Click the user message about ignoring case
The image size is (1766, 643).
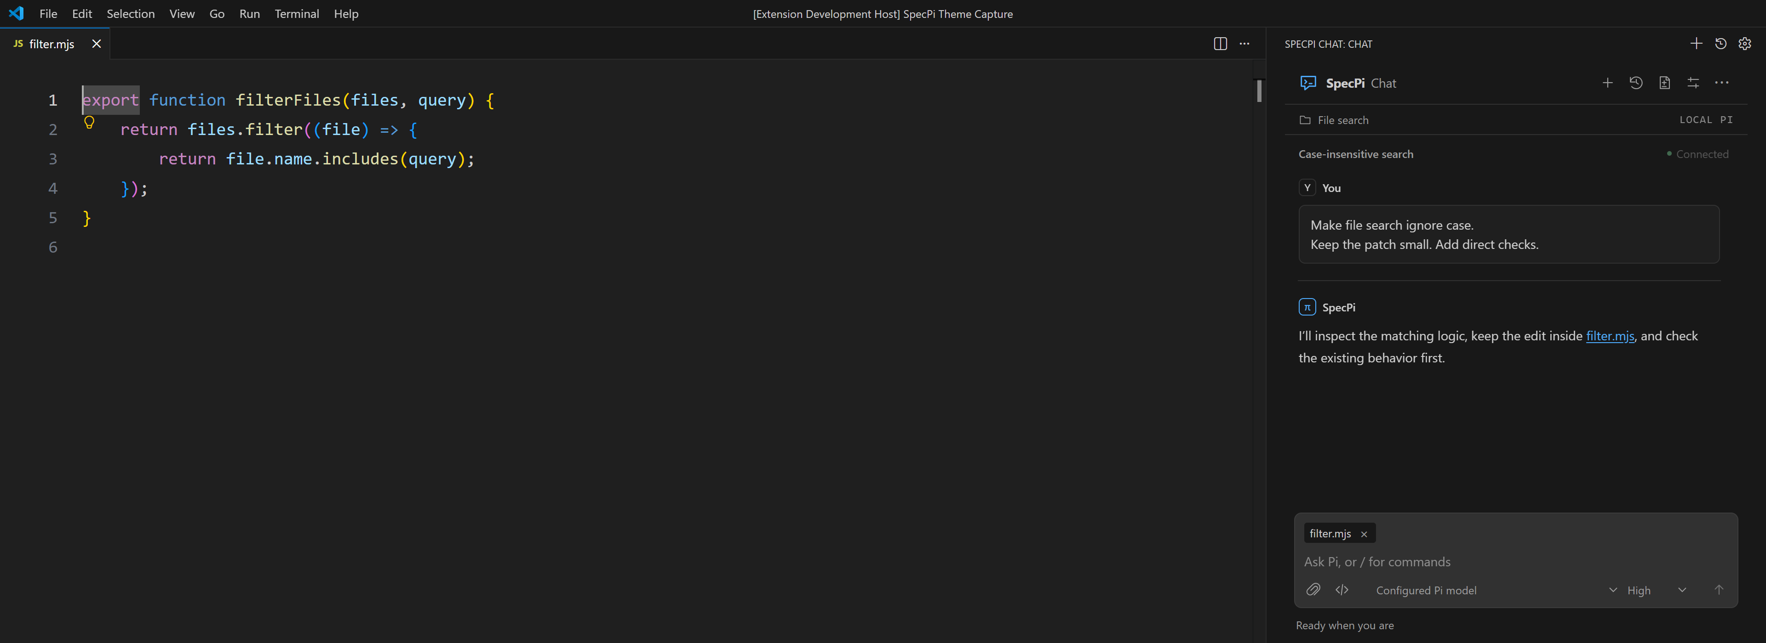(x=1508, y=234)
